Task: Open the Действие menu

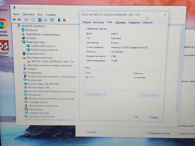Action: tap(28, 14)
